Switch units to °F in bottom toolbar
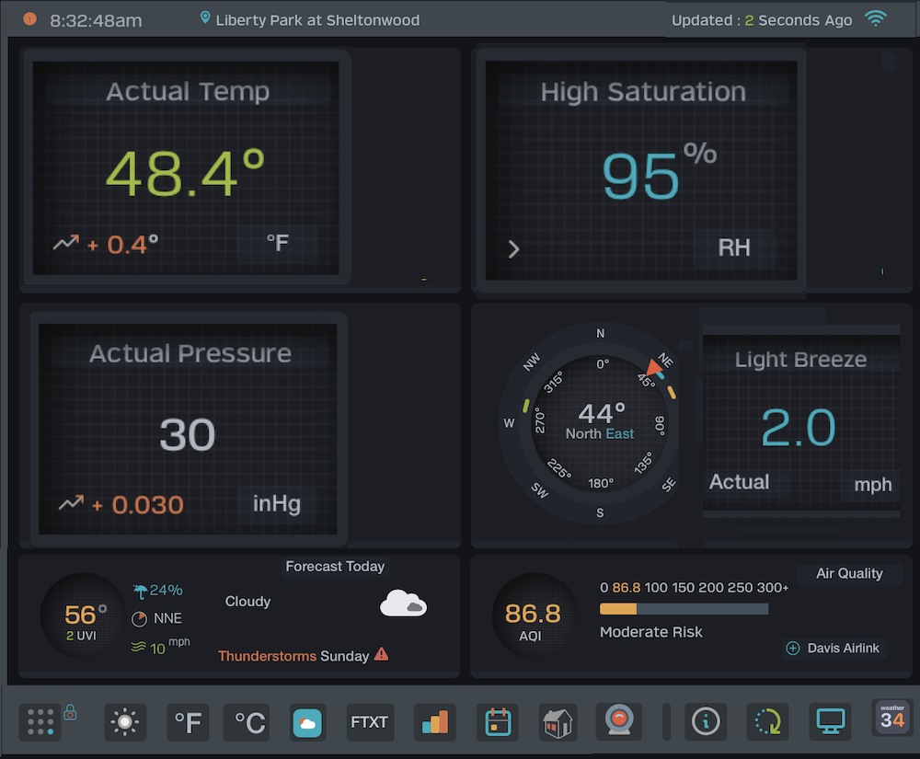Image resolution: width=920 pixels, height=759 pixels. [188, 722]
